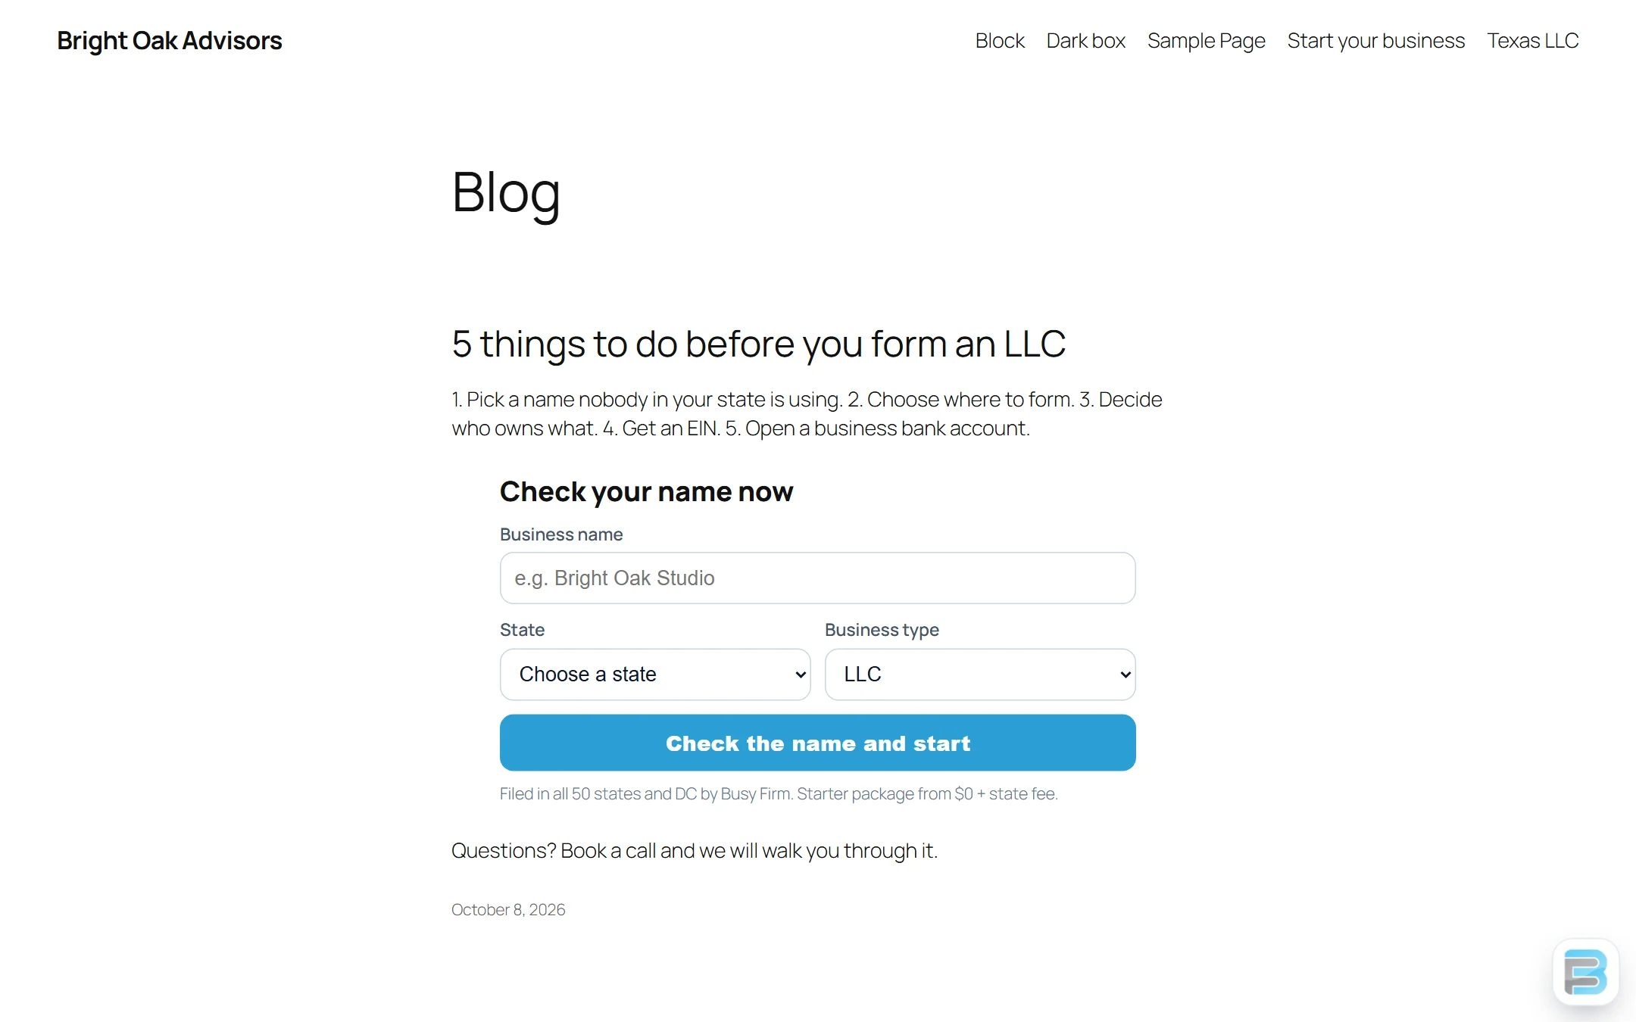Image resolution: width=1636 pixels, height=1022 pixels.
Task: Click the Check your name now heading
Action: pyautogui.click(x=646, y=492)
